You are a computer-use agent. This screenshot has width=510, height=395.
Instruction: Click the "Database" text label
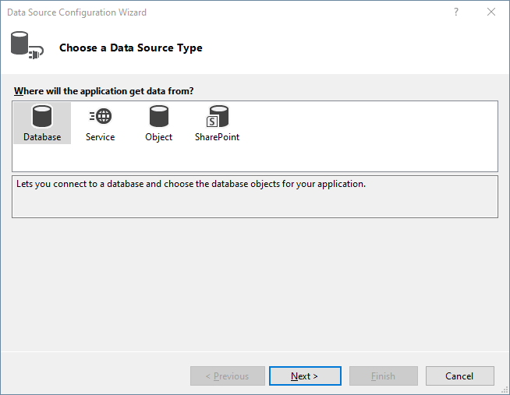coord(42,137)
